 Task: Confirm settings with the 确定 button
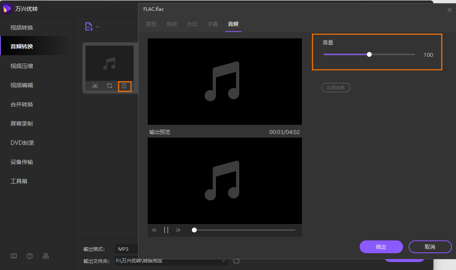pos(381,247)
